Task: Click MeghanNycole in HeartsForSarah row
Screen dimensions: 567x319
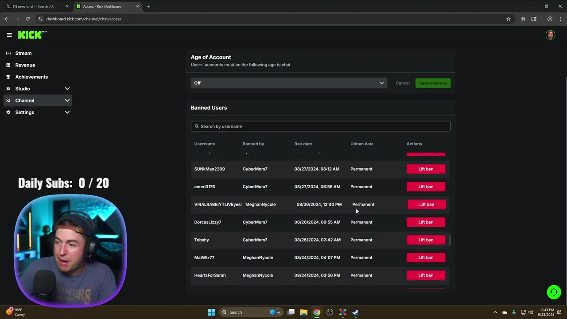Action: pyautogui.click(x=258, y=275)
